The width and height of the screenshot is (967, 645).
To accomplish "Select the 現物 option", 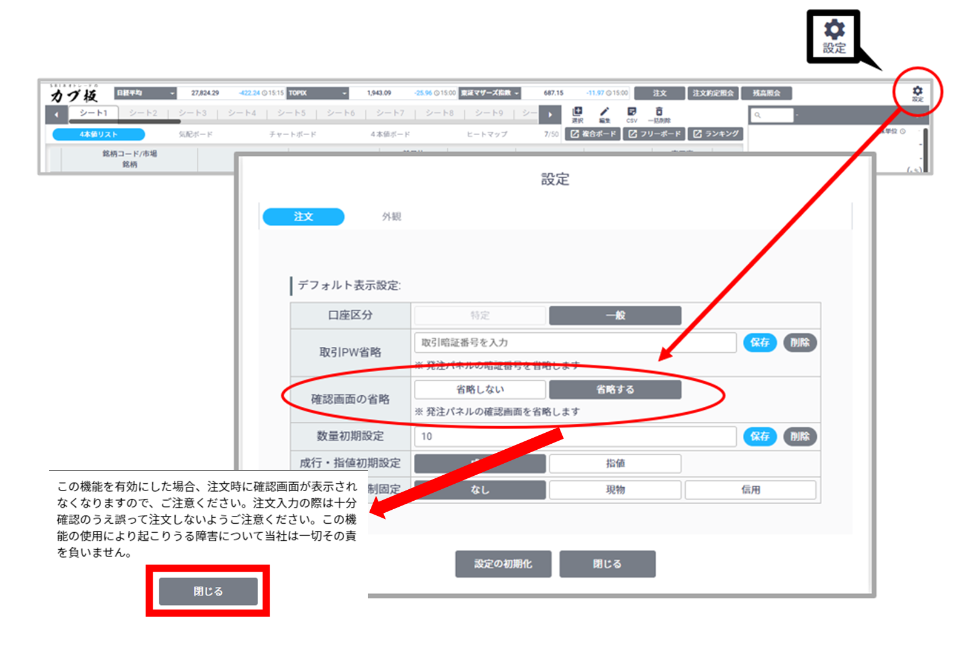I will point(615,490).
